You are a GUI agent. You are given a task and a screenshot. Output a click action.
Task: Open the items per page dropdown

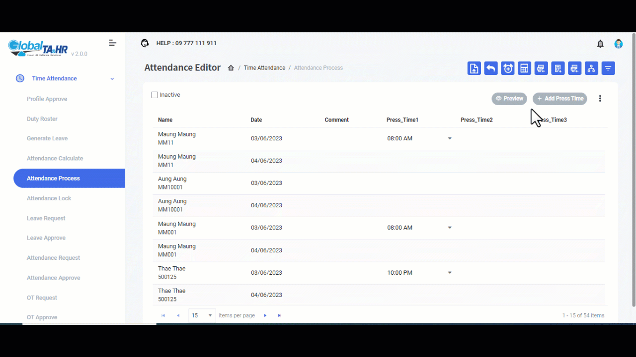coord(202,315)
